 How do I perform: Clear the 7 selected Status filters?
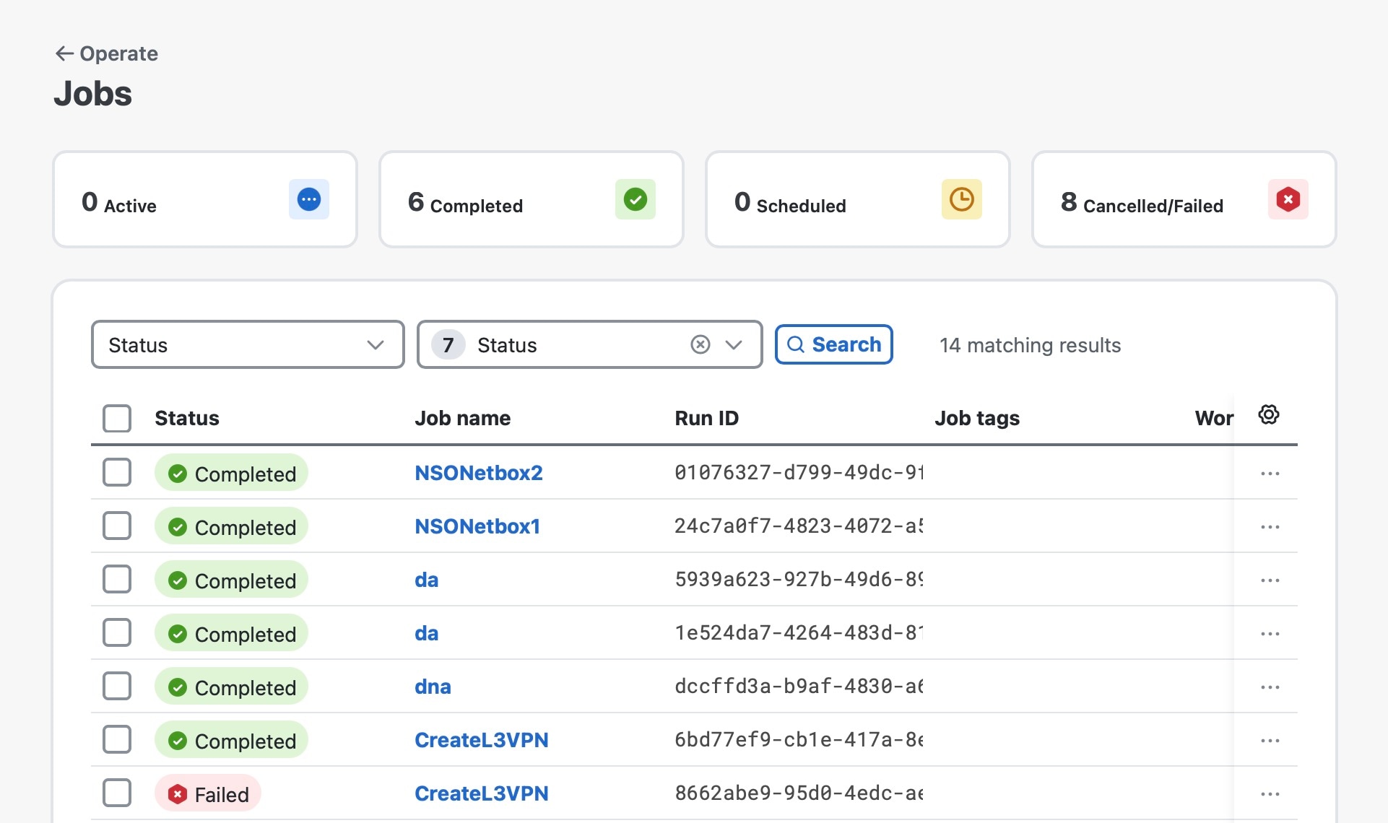[x=700, y=344]
